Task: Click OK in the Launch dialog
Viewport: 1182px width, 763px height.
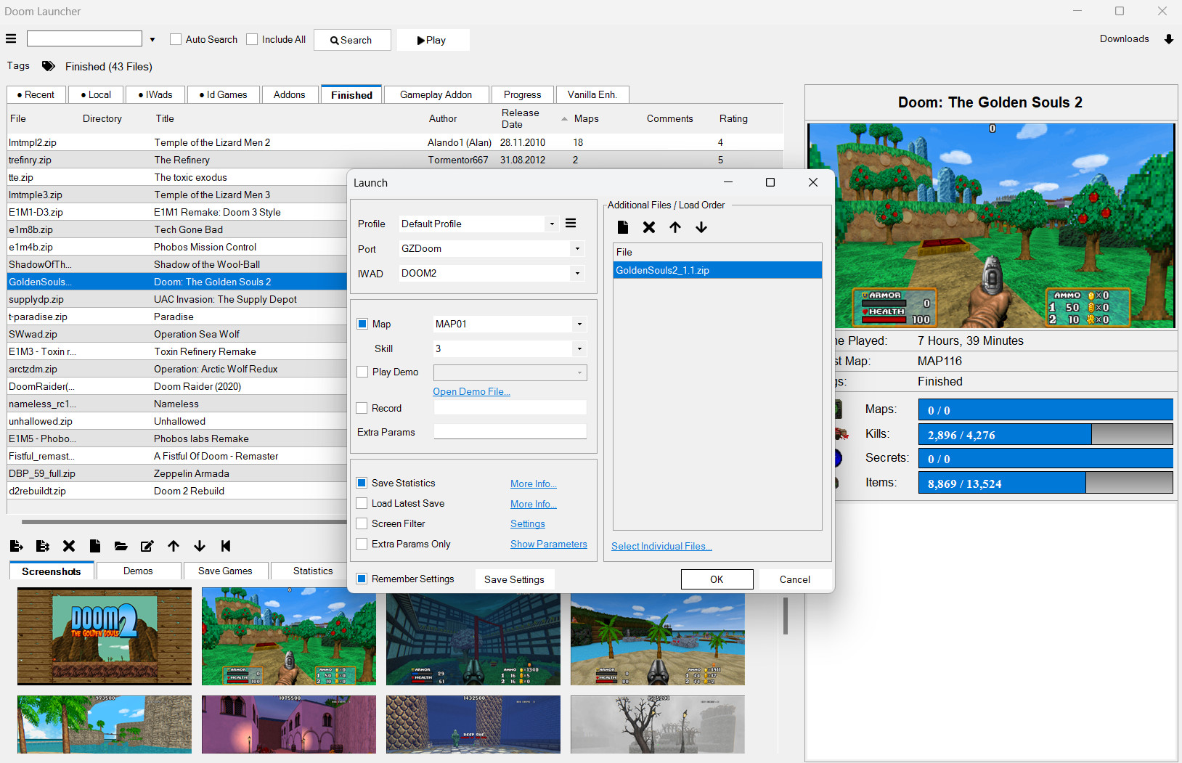Action: pyautogui.click(x=717, y=579)
